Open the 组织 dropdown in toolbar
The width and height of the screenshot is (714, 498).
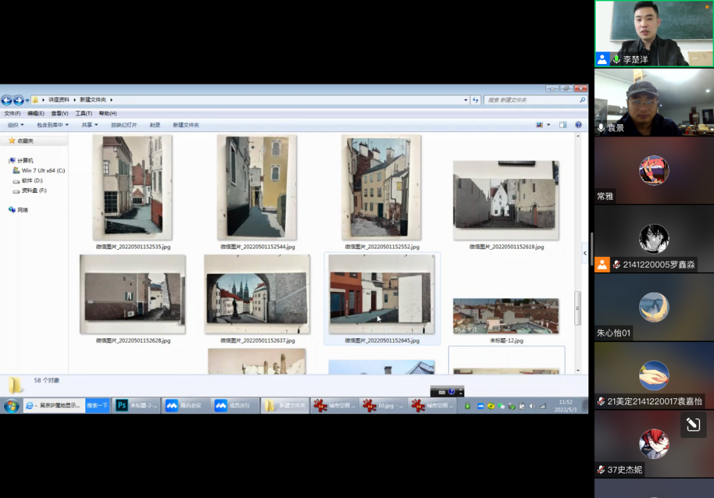pyautogui.click(x=15, y=125)
